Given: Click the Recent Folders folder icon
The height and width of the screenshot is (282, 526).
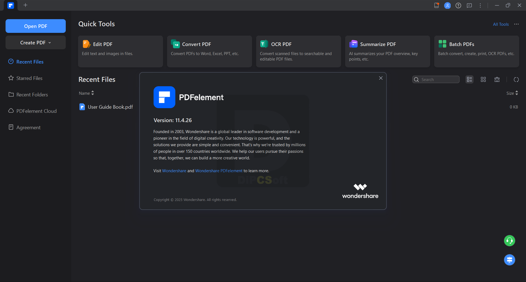Looking at the screenshot, I should pos(11,94).
